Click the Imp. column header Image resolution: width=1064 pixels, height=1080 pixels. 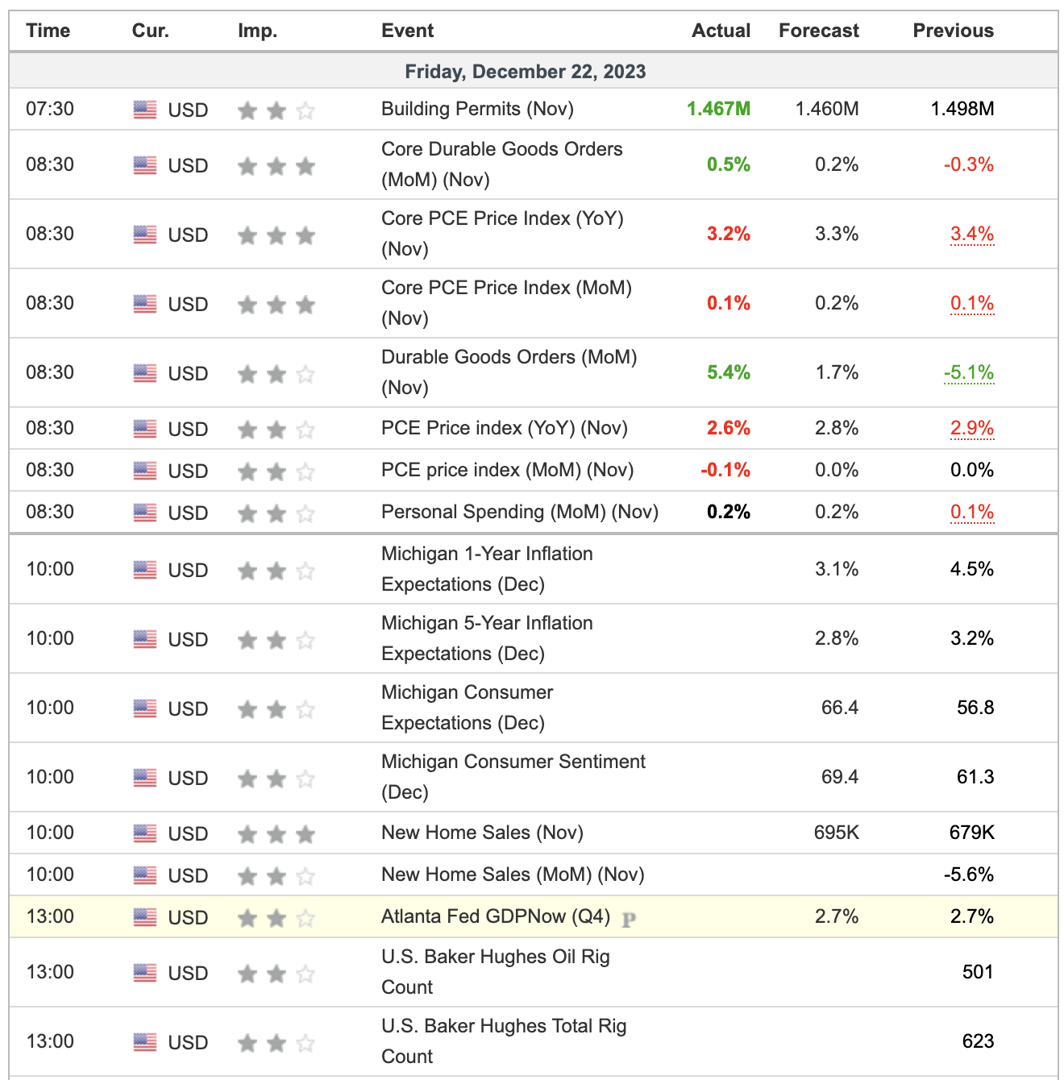257,31
